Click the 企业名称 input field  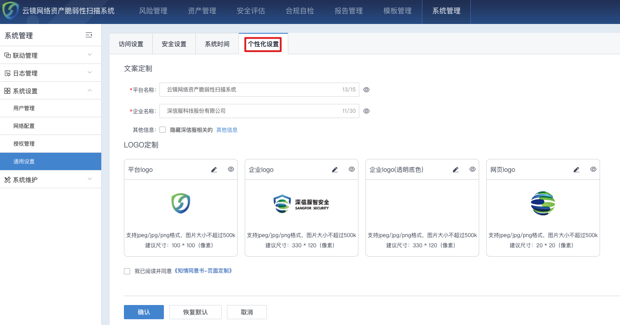[259, 111]
